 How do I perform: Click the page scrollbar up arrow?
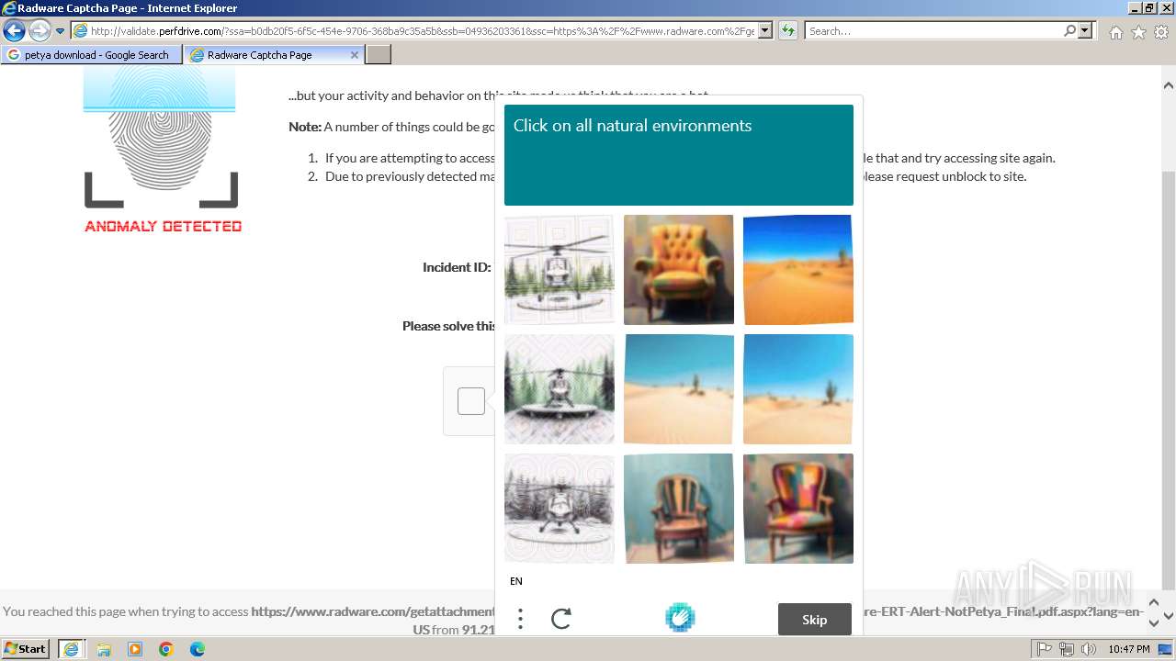[x=1169, y=85]
